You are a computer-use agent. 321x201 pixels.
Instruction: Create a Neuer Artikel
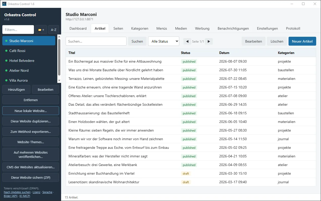[x=302, y=41]
